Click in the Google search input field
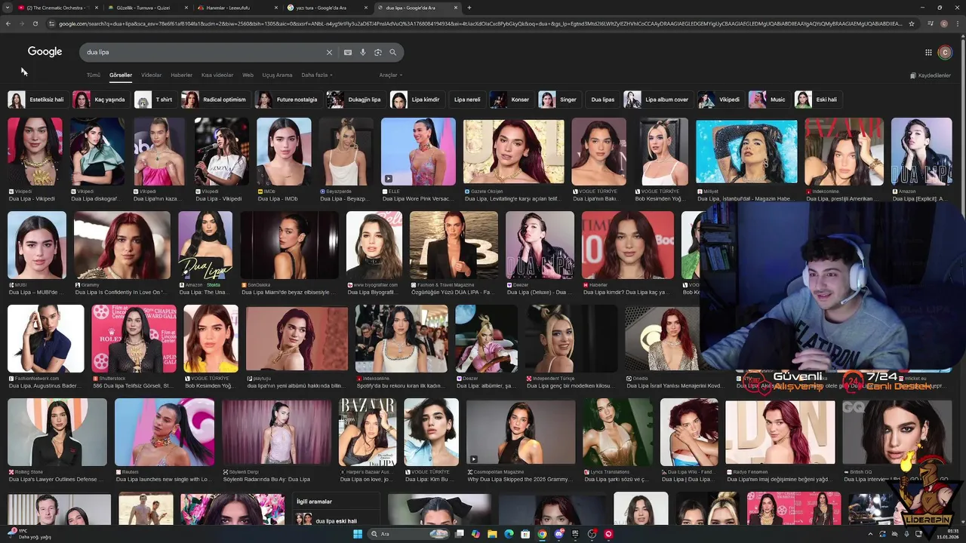The image size is (966, 543). click(204, 53)
